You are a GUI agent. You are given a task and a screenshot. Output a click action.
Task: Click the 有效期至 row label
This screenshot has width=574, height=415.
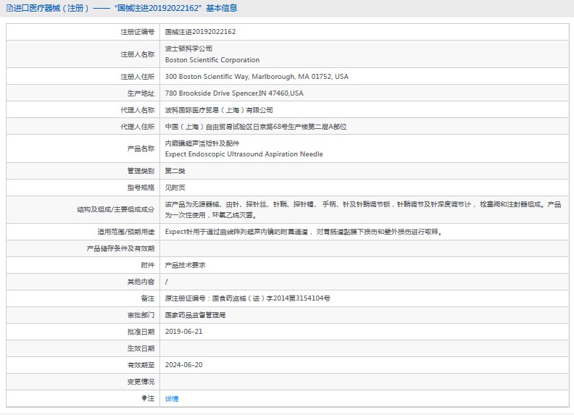141,365
